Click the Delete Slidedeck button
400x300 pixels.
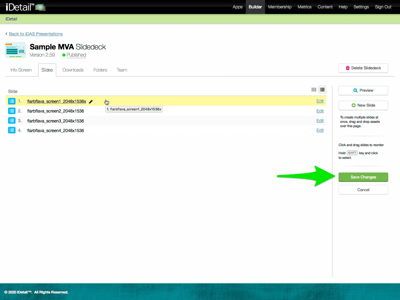click(x=363, y=68)
